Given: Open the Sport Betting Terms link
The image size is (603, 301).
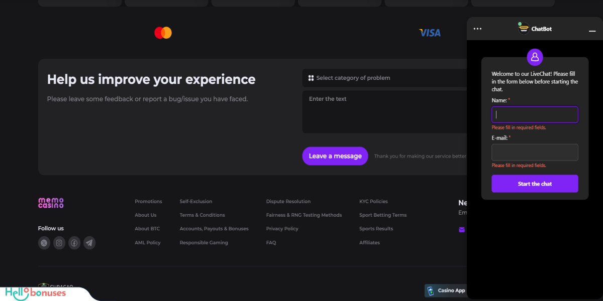Looking at the screenshot, I should 383,215.
